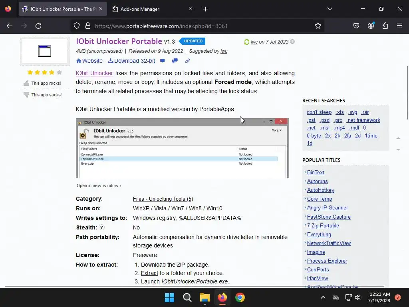The image size is (409, 307).
Task: Select the IObit Unlocker Portable tab
Action: coord(63,9)
